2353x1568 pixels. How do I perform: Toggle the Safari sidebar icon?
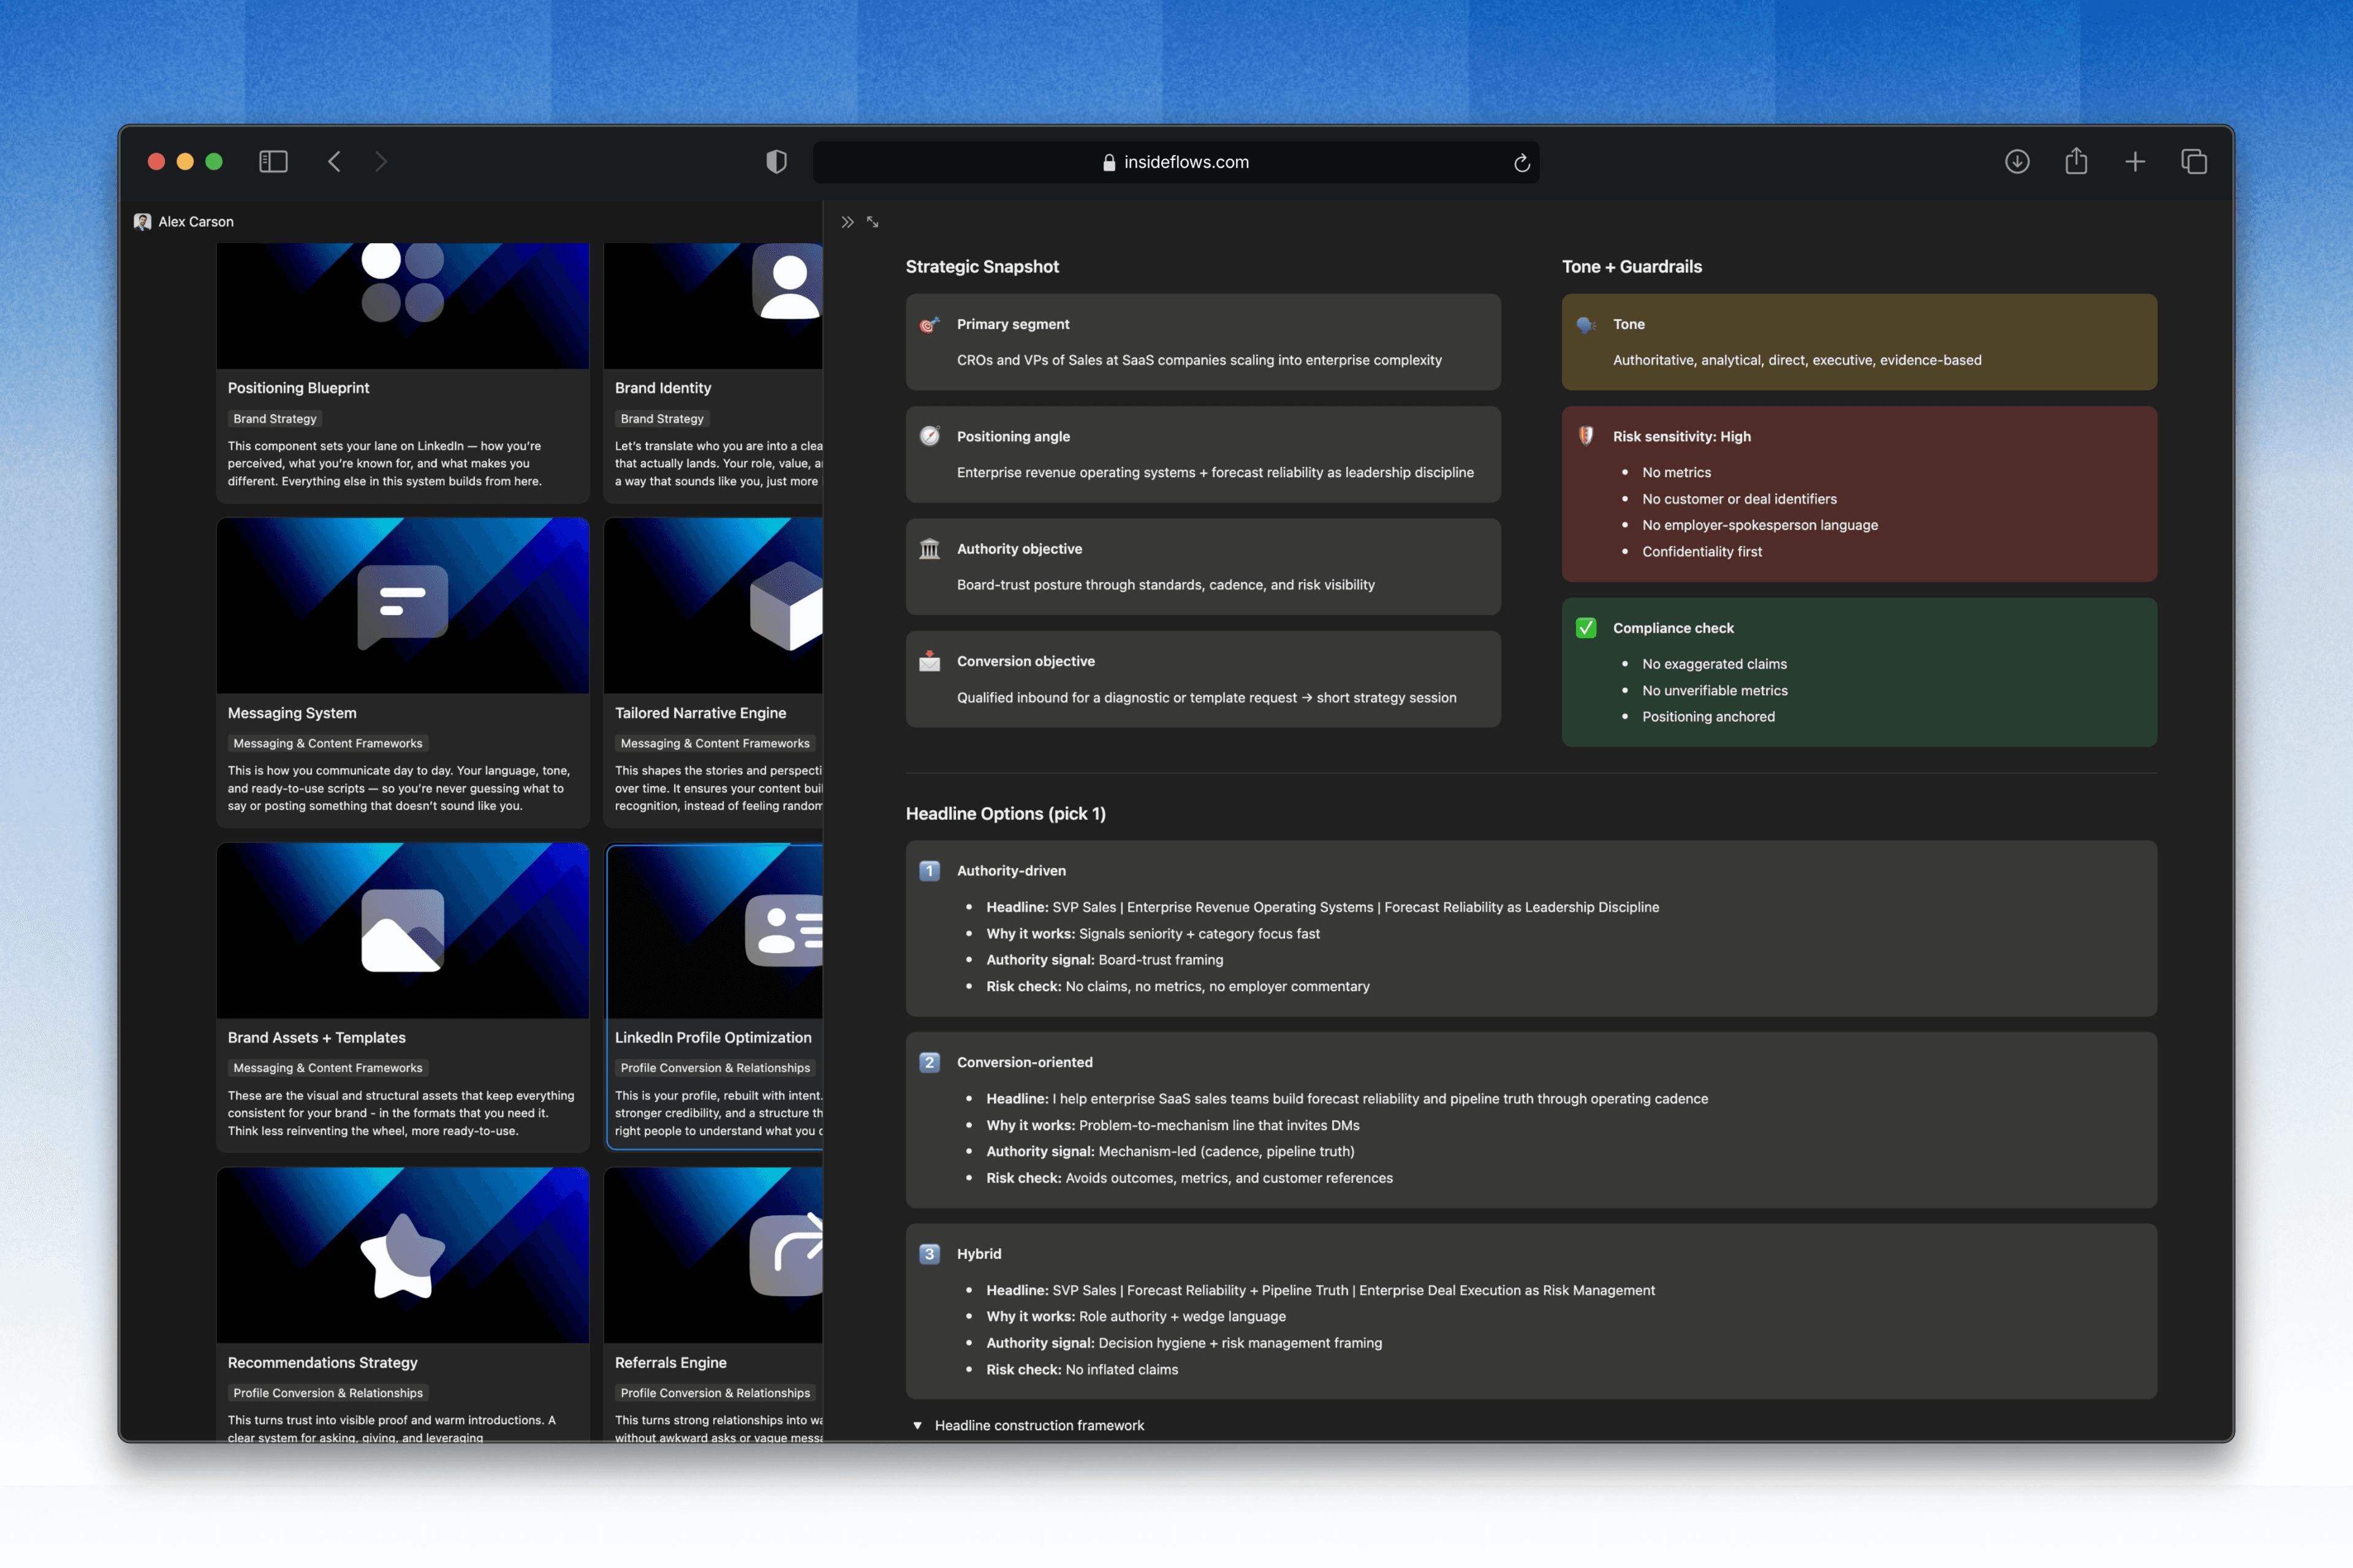273,162
